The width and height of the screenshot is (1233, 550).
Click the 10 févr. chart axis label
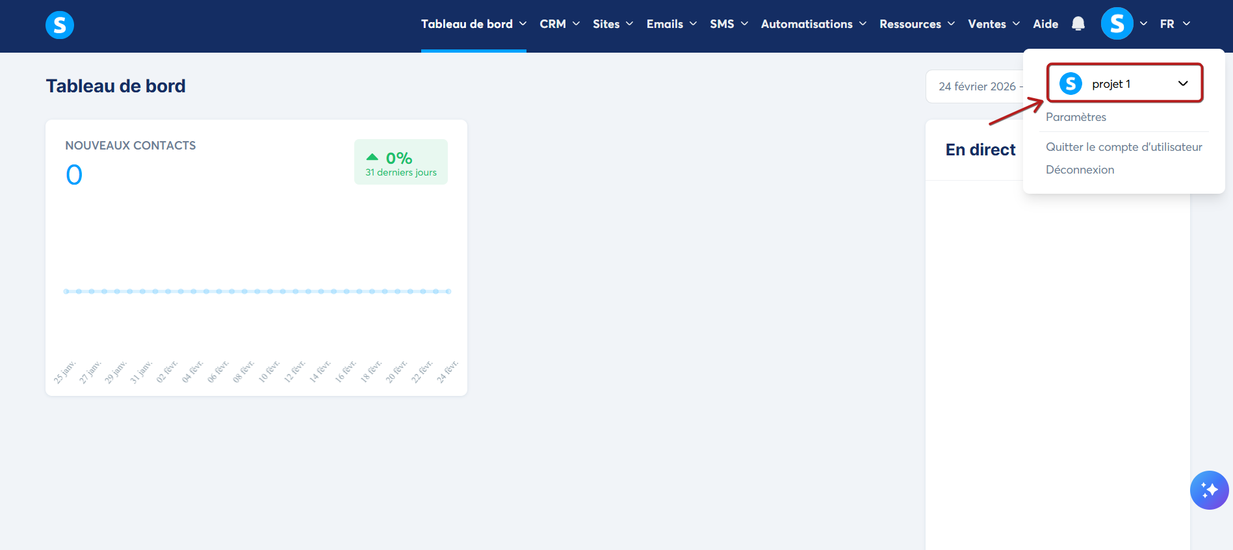click(268, 372)
